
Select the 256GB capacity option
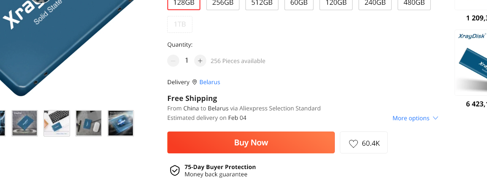[x=223, y=3]
